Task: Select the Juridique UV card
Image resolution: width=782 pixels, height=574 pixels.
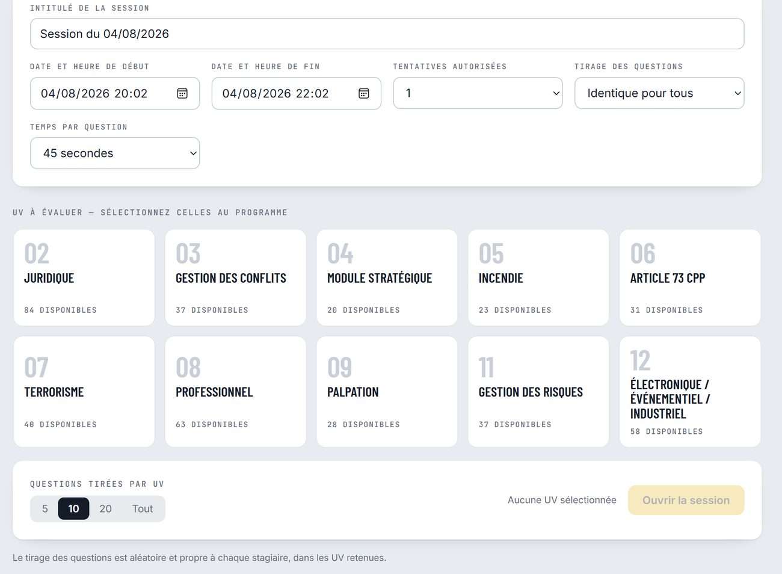Action: coord(84,277)
